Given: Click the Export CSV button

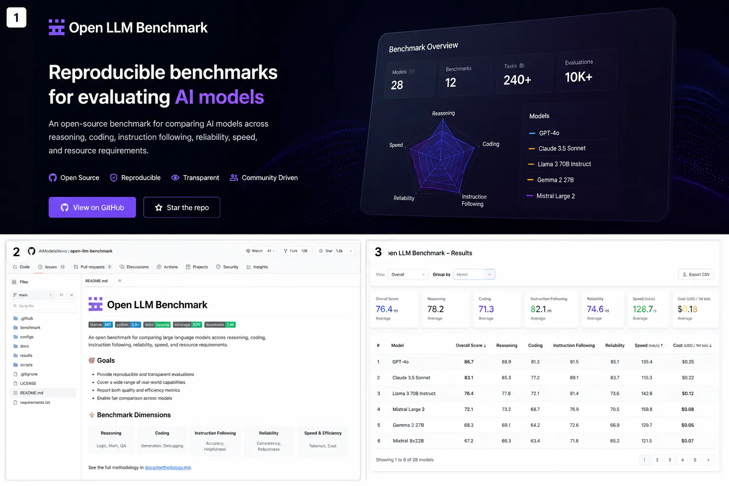Looking at the screenshot, I should 696,274.
